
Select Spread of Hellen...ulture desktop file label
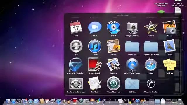pos(178,5)
